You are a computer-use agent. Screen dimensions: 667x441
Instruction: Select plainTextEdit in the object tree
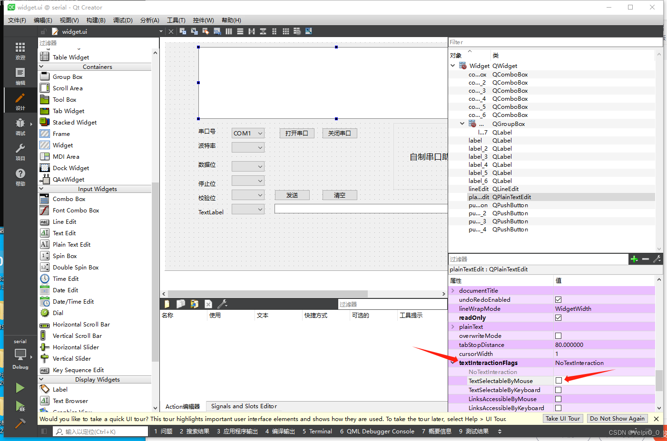point(479,197)
